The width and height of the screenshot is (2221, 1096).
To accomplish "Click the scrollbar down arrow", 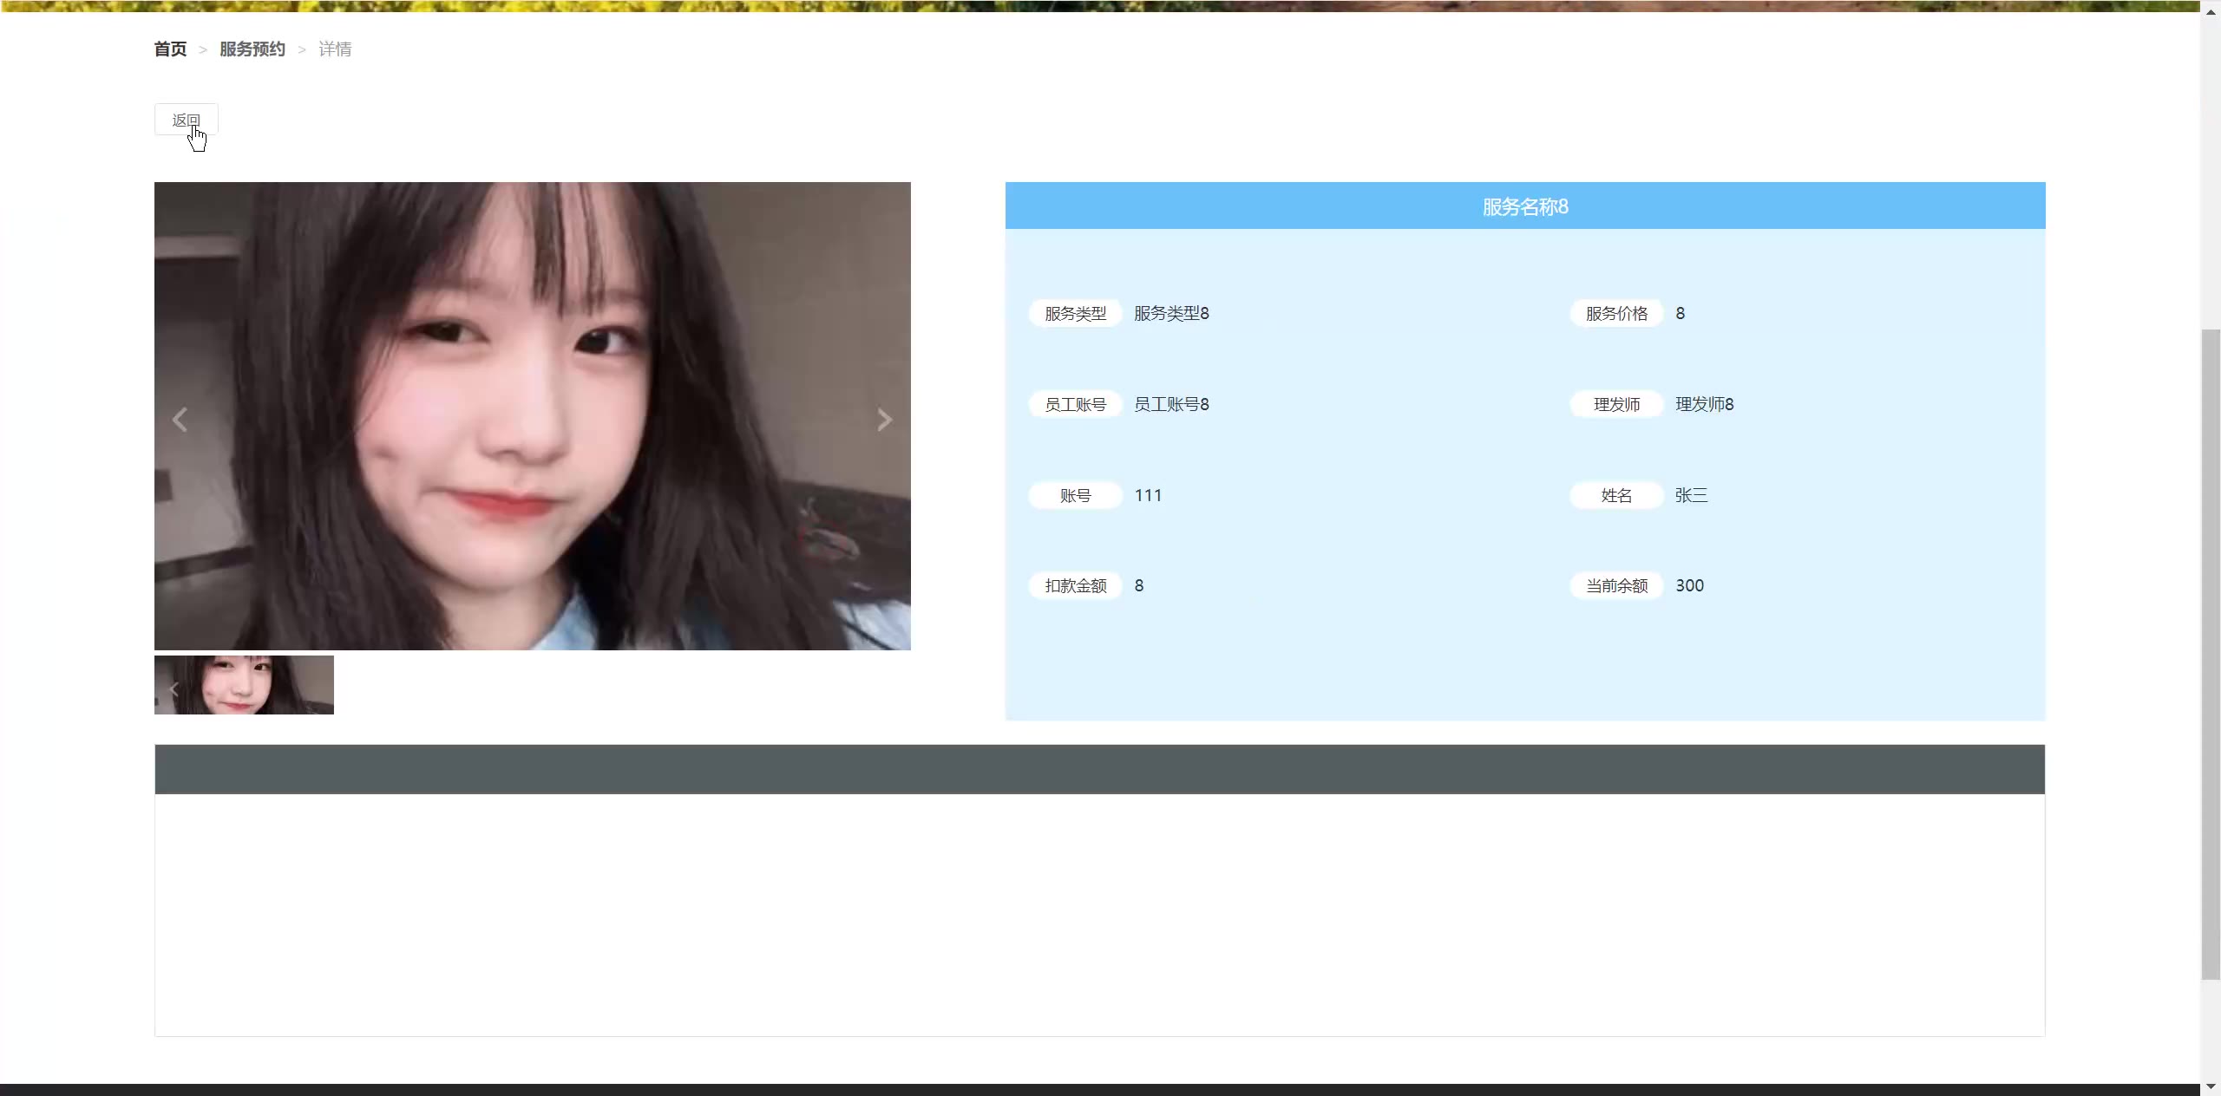I will click(2211, 1086).
